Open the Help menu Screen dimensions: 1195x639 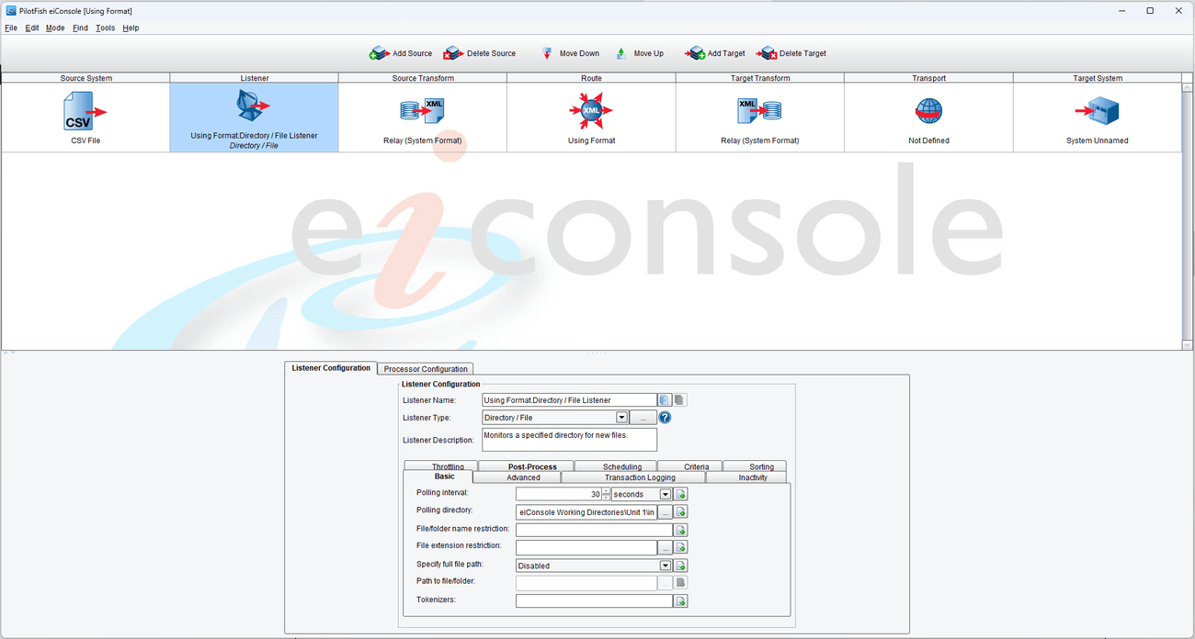click(x=131, y=28)
